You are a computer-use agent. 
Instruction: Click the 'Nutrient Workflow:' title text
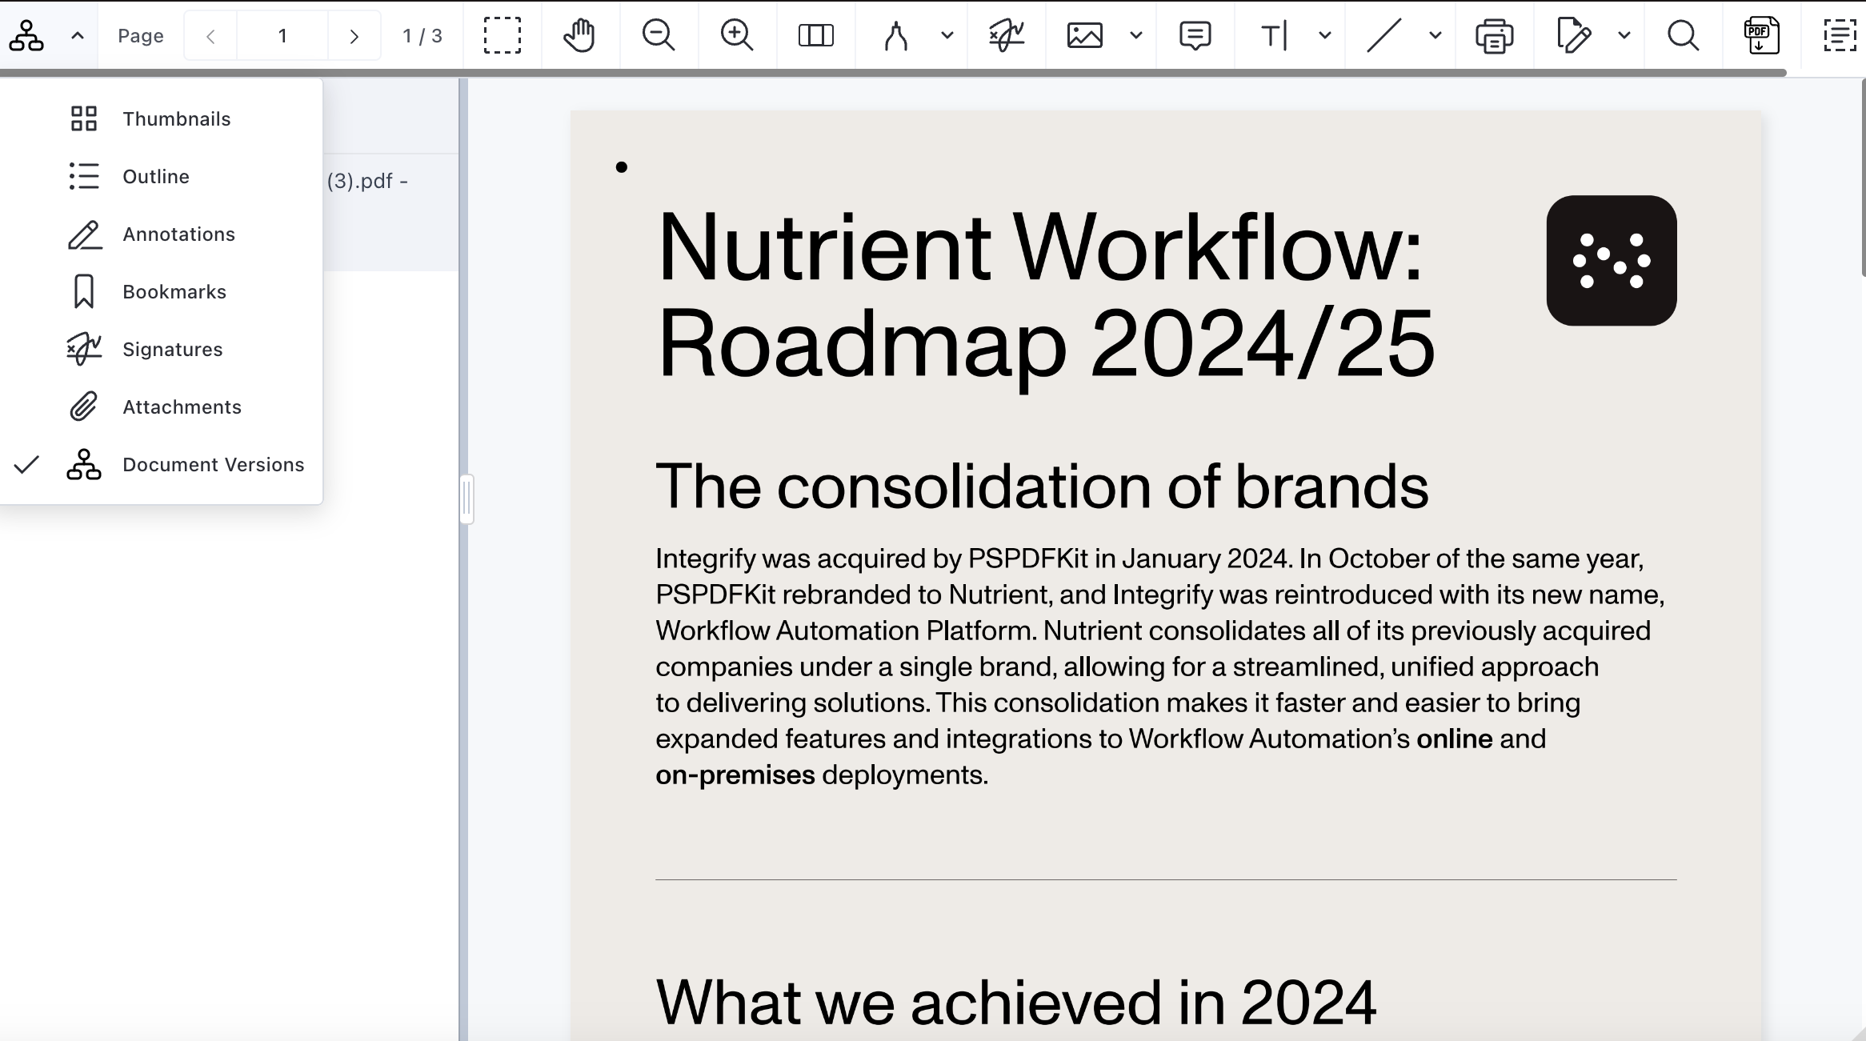click(1039, 247)
